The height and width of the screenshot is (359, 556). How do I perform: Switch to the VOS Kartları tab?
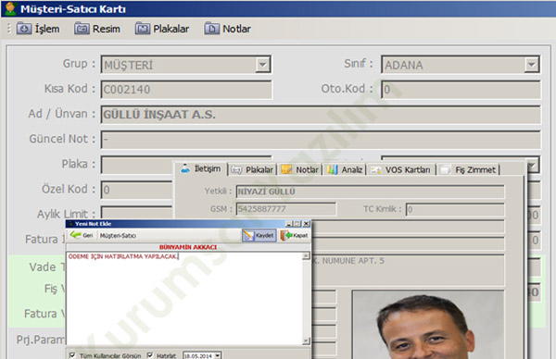[x=401, y=170]
